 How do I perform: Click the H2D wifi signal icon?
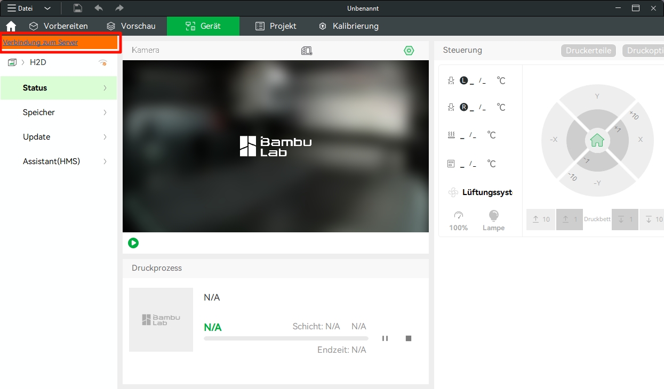[103, 63]
